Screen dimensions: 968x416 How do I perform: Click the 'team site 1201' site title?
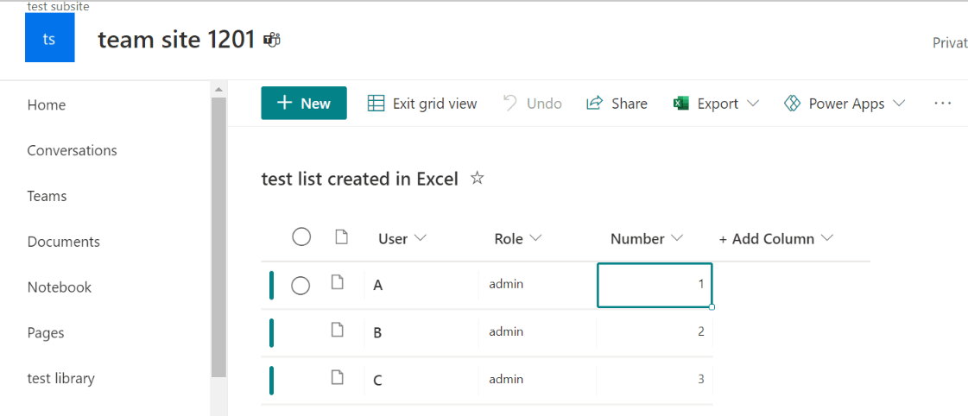(x=176, y=40)
